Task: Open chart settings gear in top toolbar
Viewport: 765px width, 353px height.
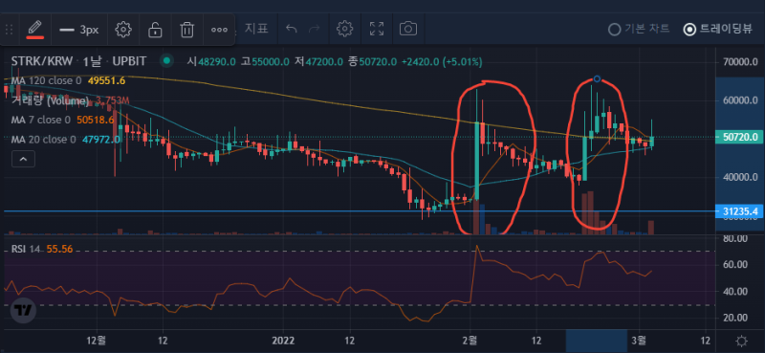Action: [345, 29]
